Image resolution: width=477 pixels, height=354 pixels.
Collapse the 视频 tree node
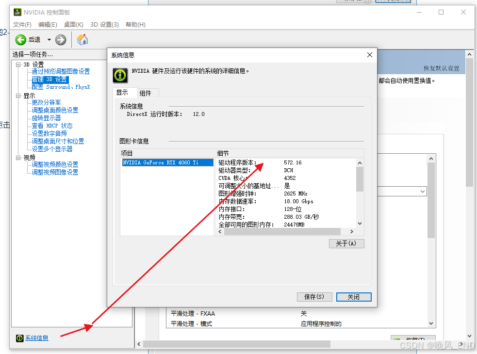[18, 158]
